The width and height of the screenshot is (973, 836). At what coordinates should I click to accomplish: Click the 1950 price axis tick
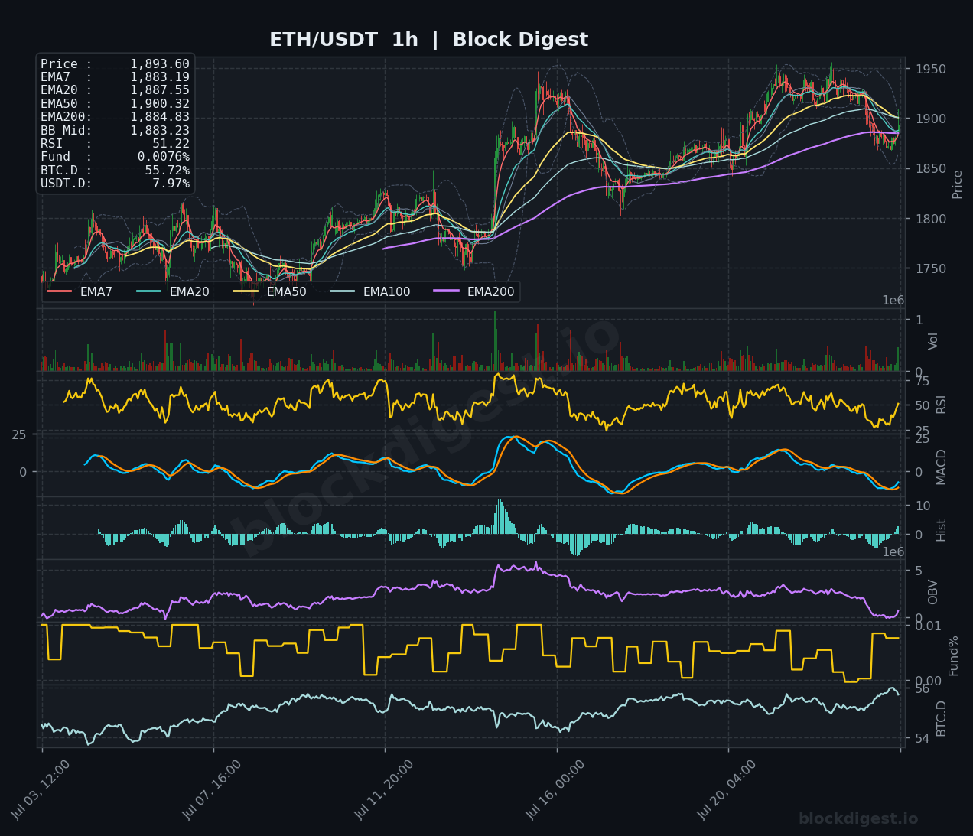(929, 70)
